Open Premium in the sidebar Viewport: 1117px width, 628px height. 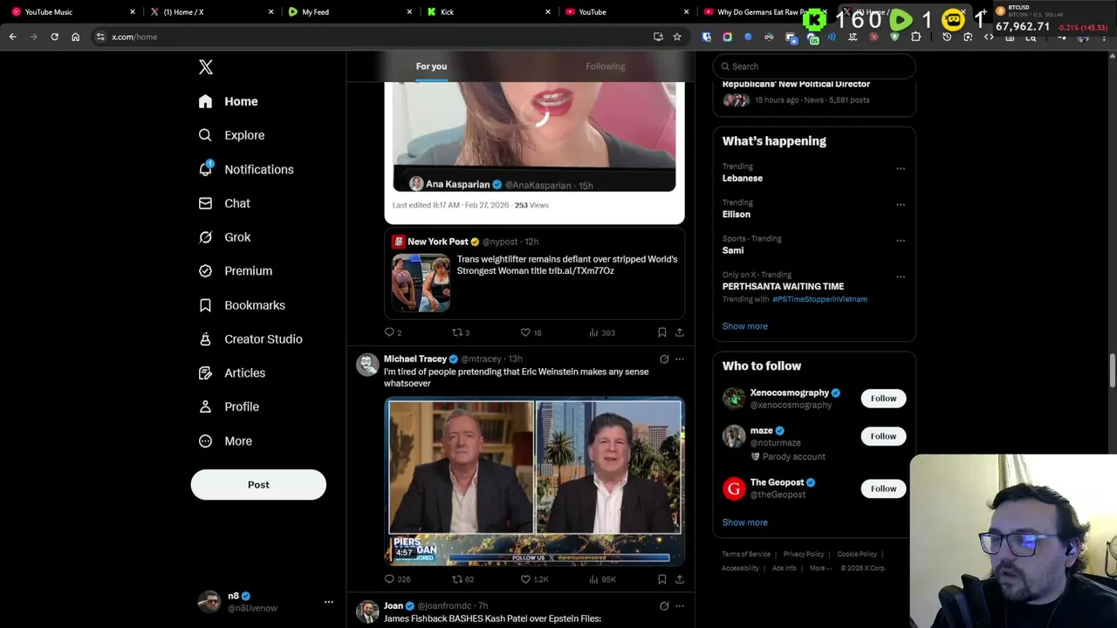coord(236,271)
